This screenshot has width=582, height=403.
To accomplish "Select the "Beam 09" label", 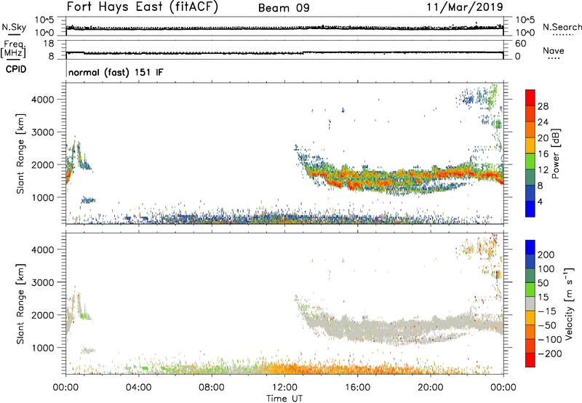I will (x=284, y=8).
